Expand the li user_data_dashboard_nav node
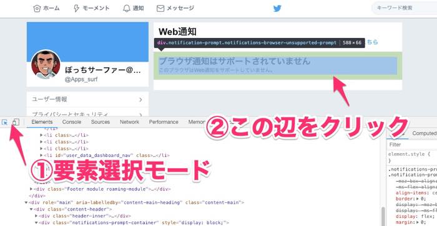This screenshot has height=226, width=437. (41, 156)
